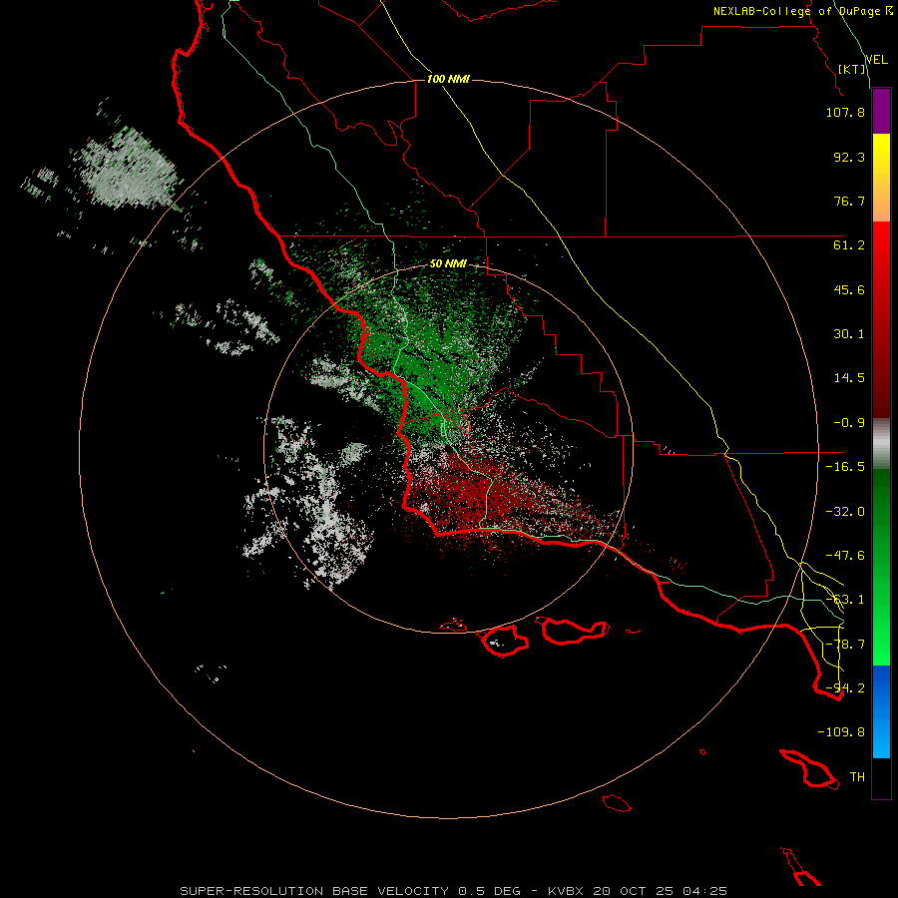Click the -109.8 velocity scale value

841,732
